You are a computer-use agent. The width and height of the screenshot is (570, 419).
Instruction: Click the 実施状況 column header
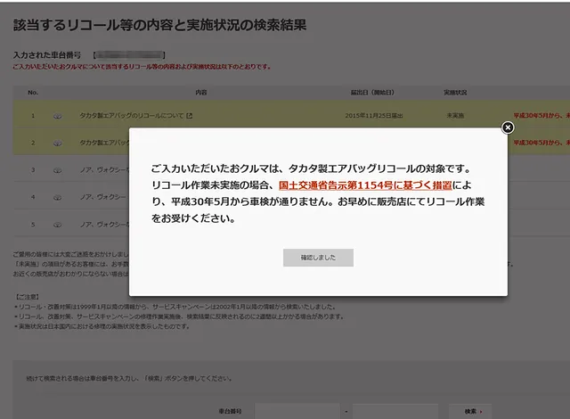455,93
